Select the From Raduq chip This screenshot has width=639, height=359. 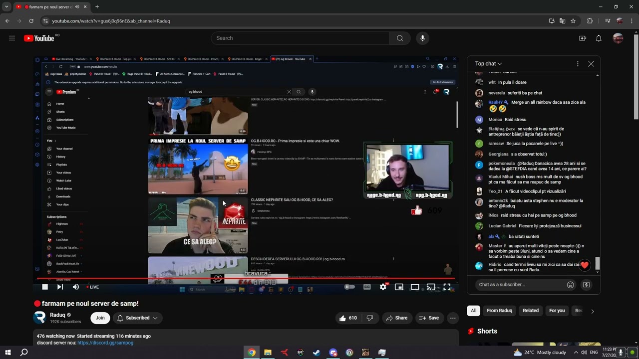(x=499, y=311)
